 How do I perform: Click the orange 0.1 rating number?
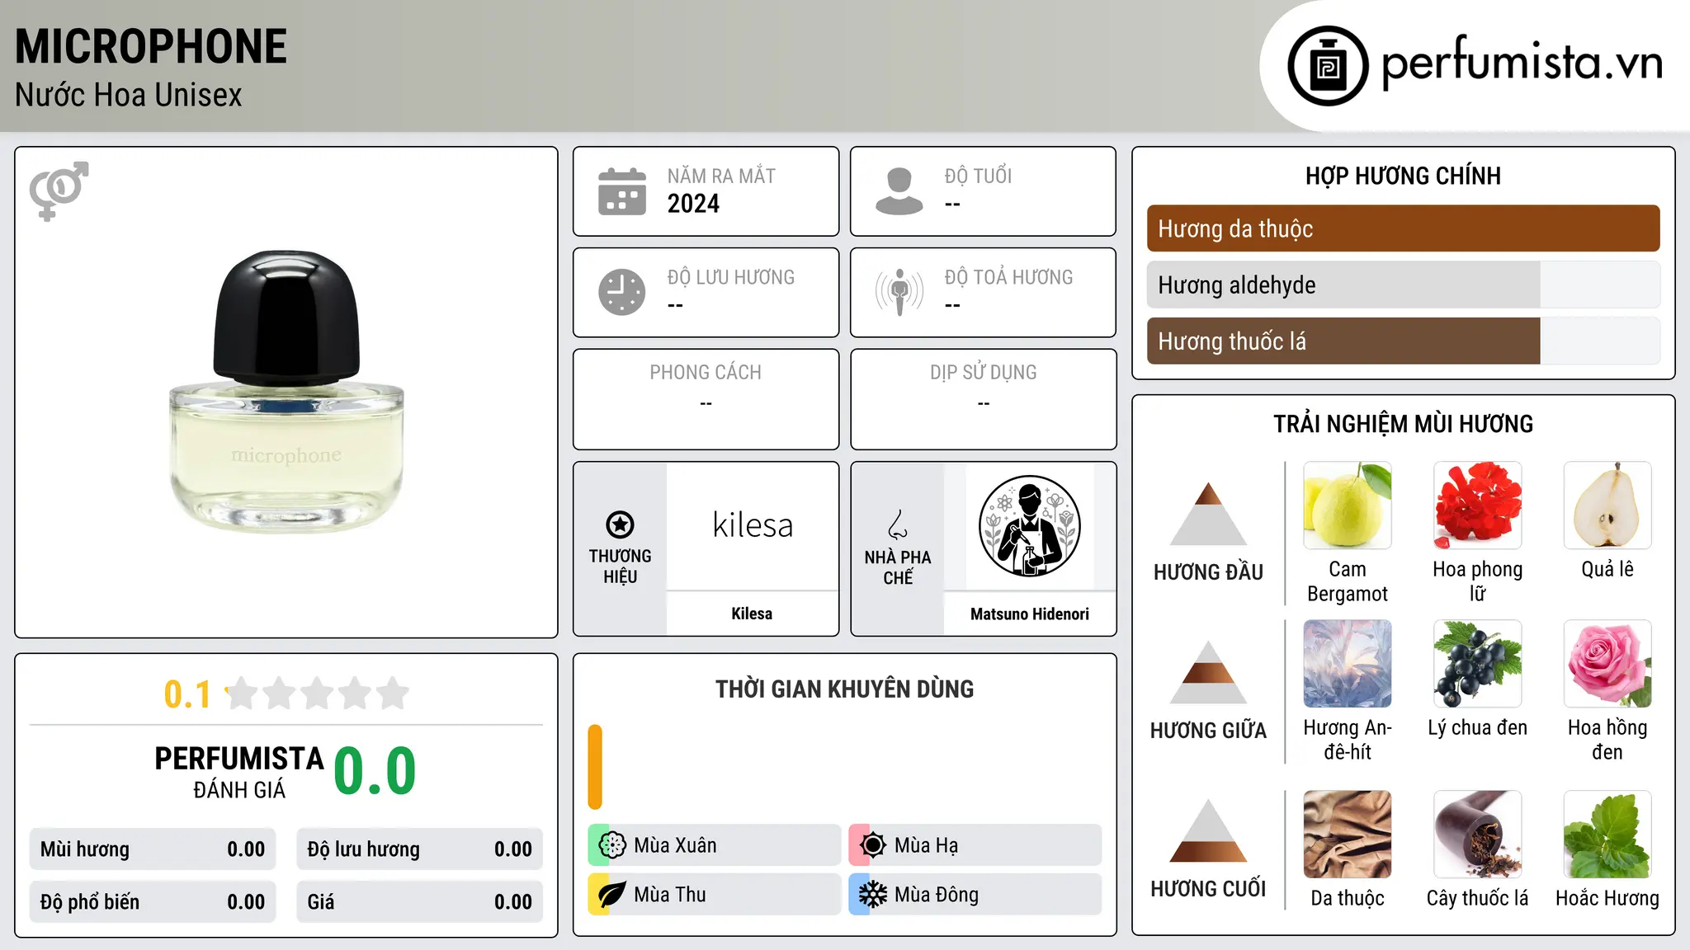pos(187,694)
